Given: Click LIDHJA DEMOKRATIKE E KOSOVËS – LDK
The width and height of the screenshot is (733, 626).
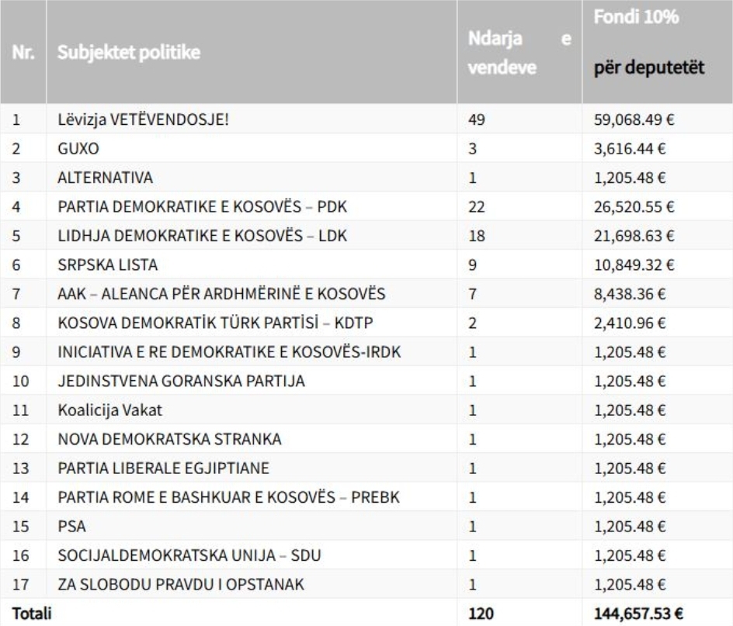Looking at the screenshot, I should (x=202, y=236).
